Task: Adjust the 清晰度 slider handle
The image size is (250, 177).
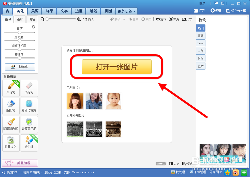Action: (19, 58)
